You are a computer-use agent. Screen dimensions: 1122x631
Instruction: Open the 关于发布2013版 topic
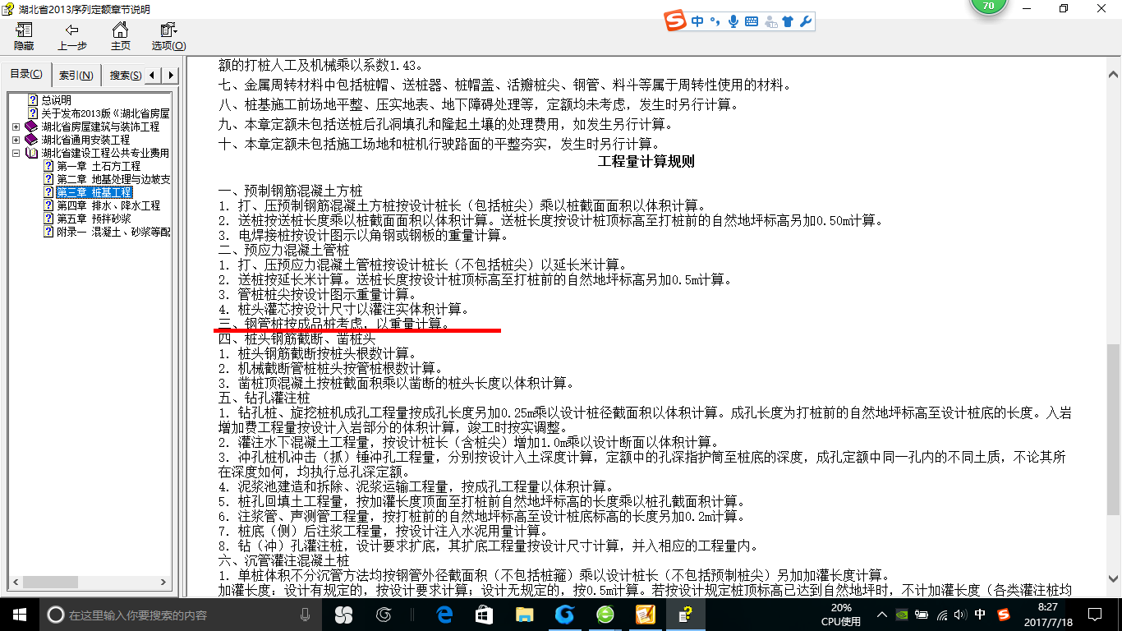[x=105, y=113]
